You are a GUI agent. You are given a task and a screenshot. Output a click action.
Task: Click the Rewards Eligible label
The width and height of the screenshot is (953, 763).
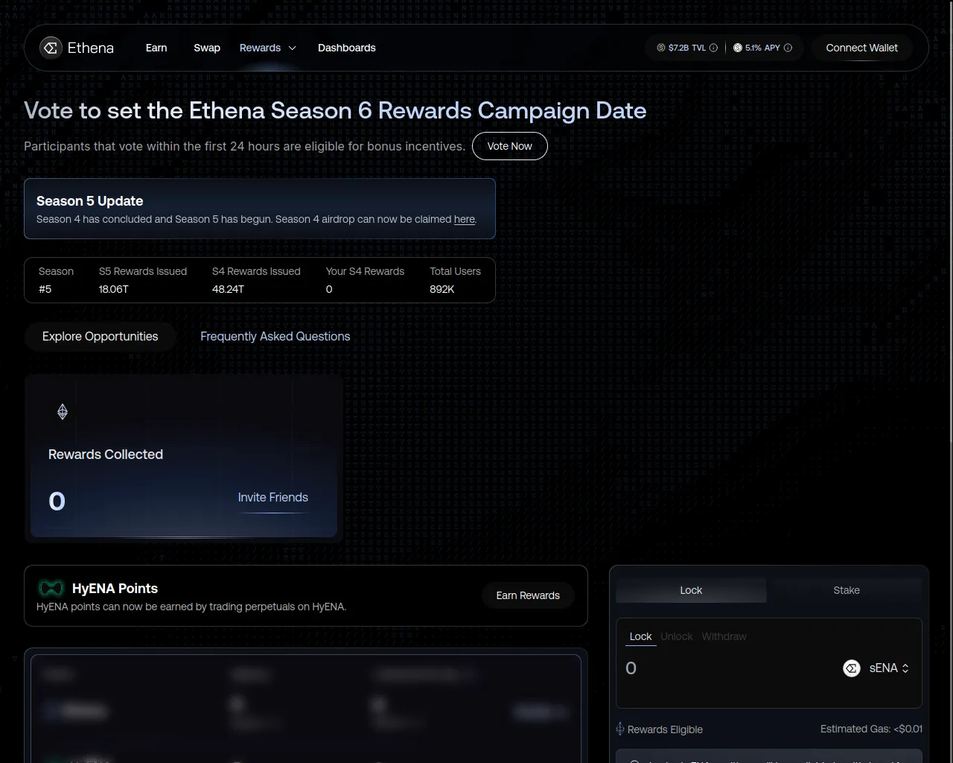coord(665,729)
